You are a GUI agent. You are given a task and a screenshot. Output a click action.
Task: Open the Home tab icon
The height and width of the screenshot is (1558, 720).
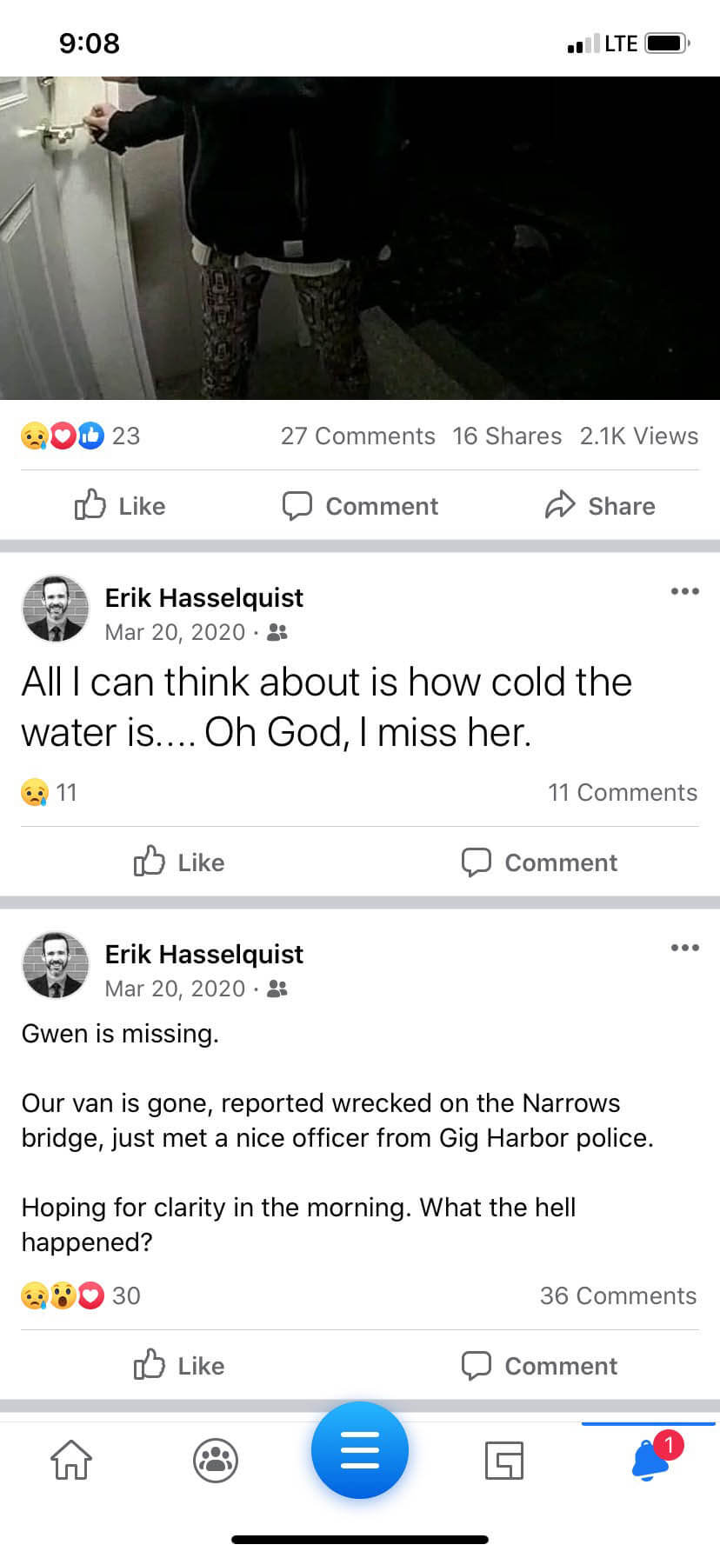pyautogui.click(x=71, y=1460)
